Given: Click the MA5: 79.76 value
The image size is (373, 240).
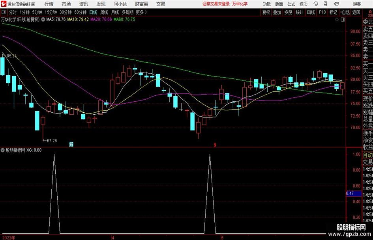Looking at the screenshot, I should (x=56, y=19).
